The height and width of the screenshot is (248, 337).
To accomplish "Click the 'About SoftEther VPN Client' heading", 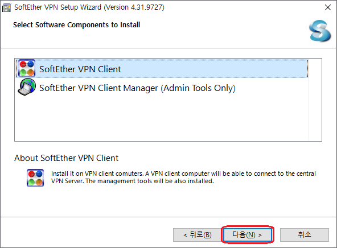I will 66,158.
